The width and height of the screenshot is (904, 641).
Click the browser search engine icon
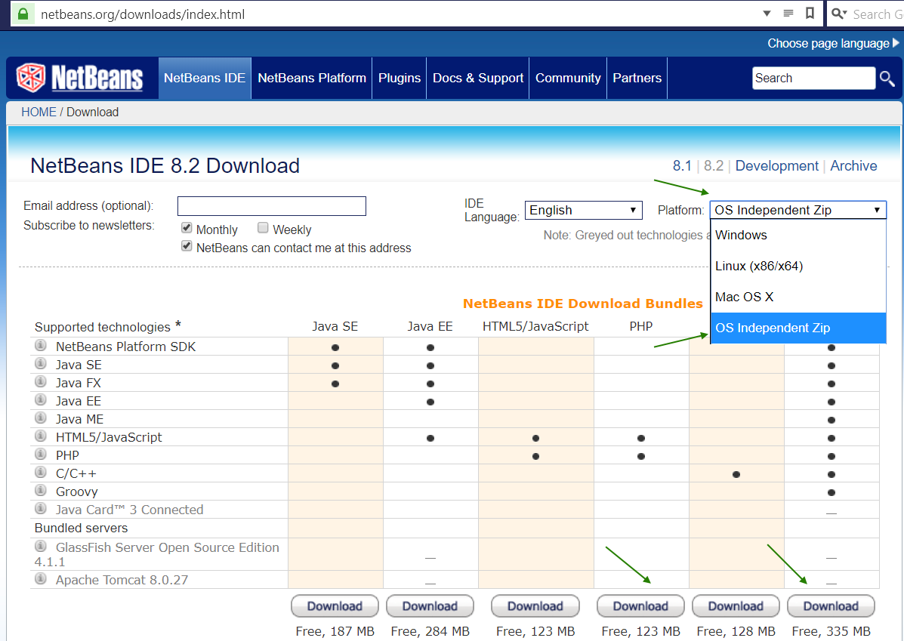839,14
